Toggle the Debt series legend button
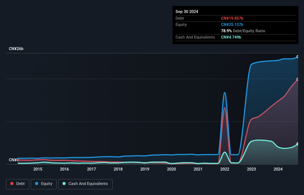304x195 pixels. pos(18,184)
